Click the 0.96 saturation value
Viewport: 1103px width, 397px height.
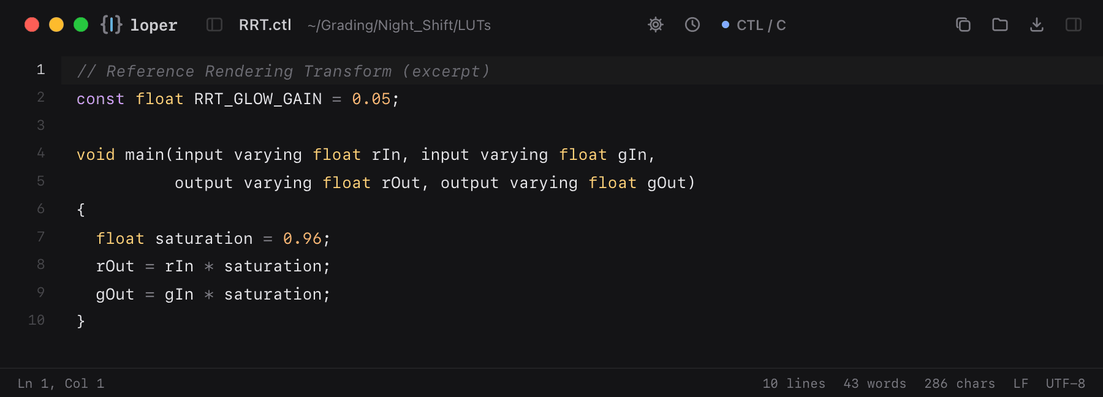point(303,238)
